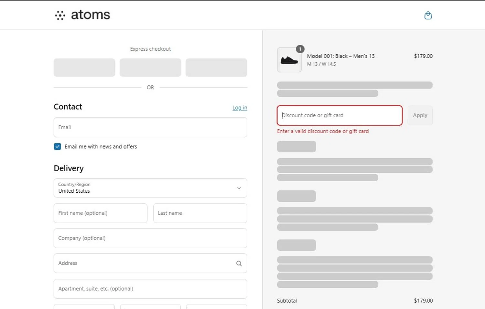Click the Contact heading
Screen dimensions: 485x309
coord(68,107)
